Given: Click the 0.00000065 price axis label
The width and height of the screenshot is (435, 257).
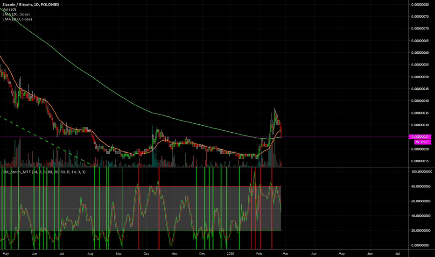Looking at the screenshot, I should [420, 41].
